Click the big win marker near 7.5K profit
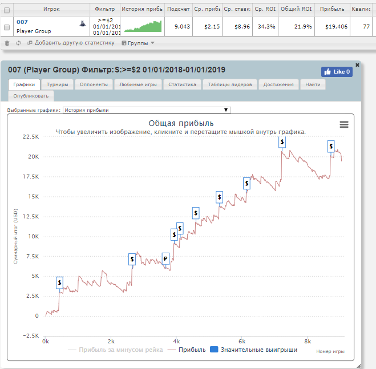This screenshot has height=369, width=376. point(132,259)
